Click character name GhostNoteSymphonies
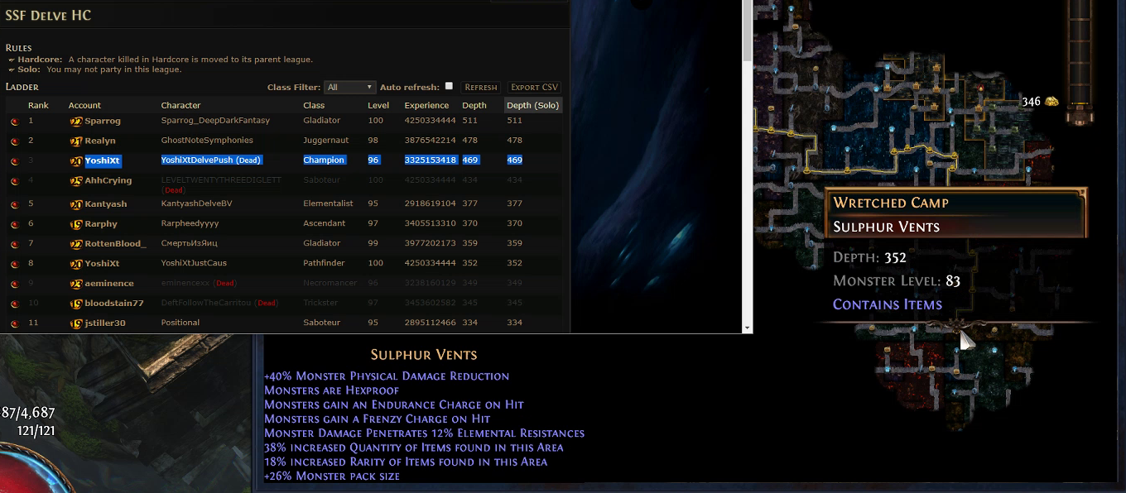1126x493 pixels. [207, 141]
